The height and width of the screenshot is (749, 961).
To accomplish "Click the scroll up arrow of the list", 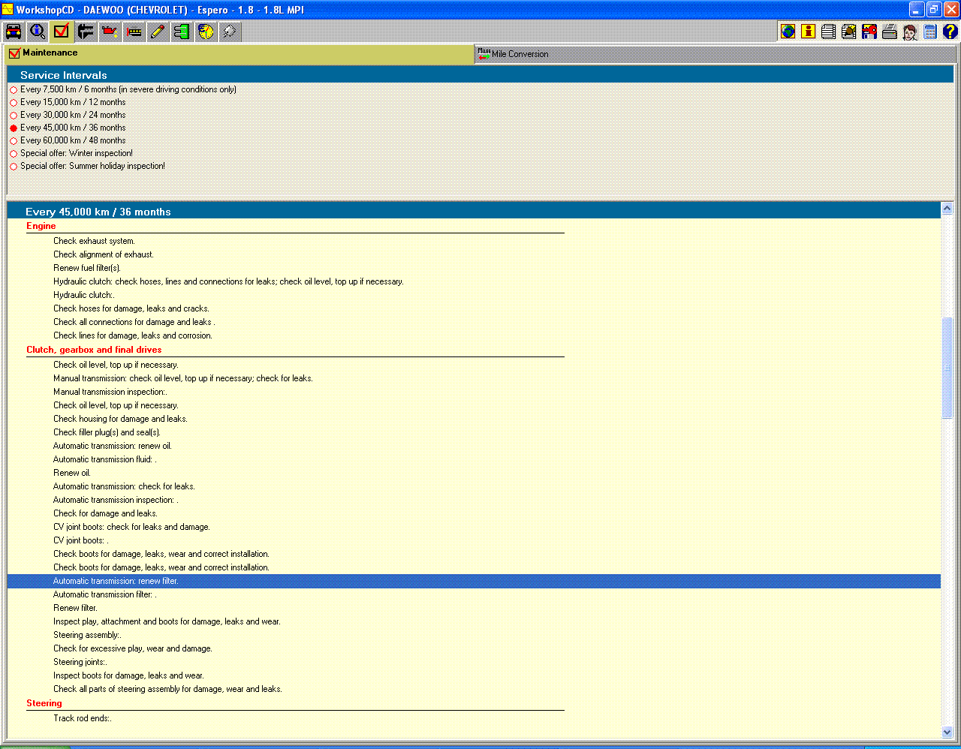I will pos(947,209).
